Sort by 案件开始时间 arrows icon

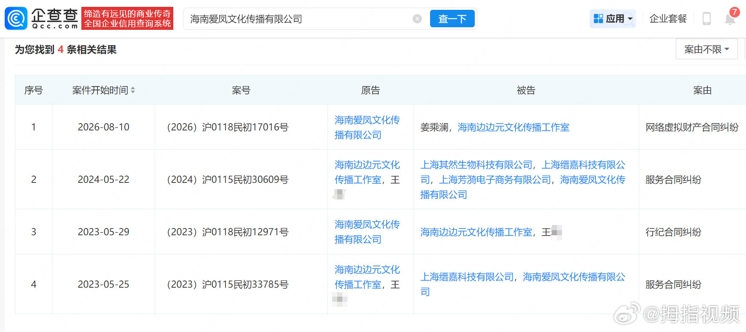133,90
